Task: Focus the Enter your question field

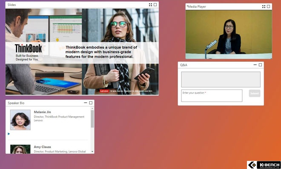Action: point(212,96)
